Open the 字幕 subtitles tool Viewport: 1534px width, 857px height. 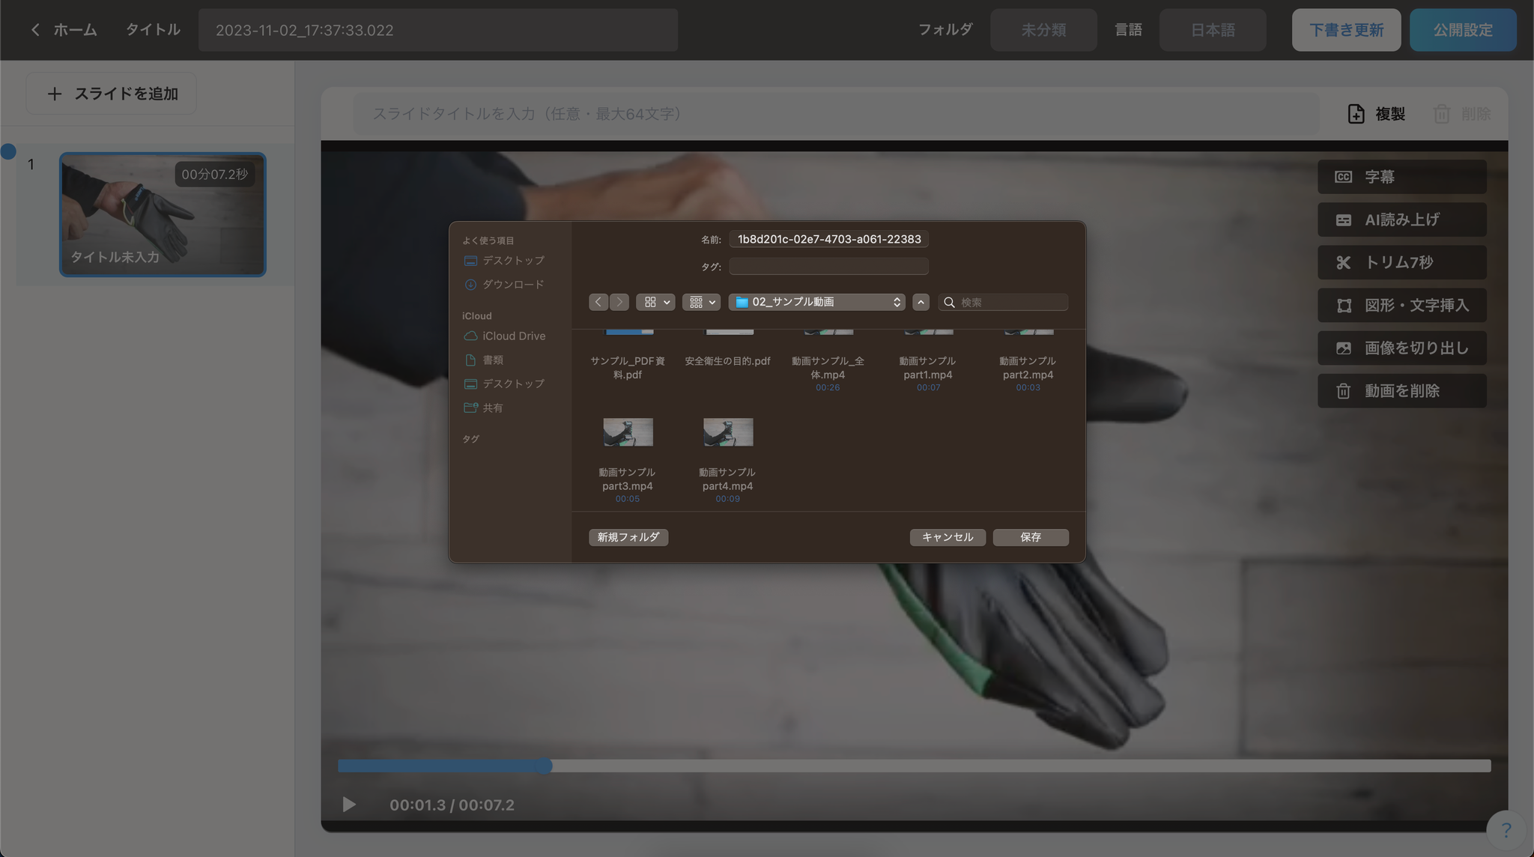[1401, 177]
